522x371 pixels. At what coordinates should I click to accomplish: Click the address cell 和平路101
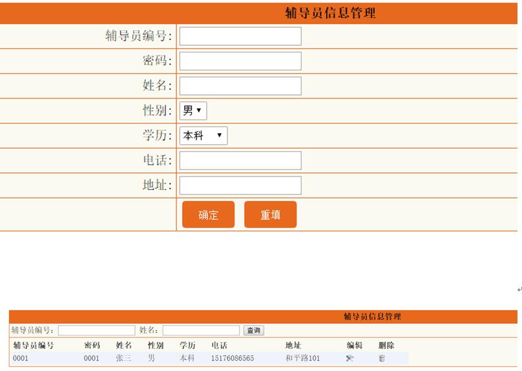302,358
